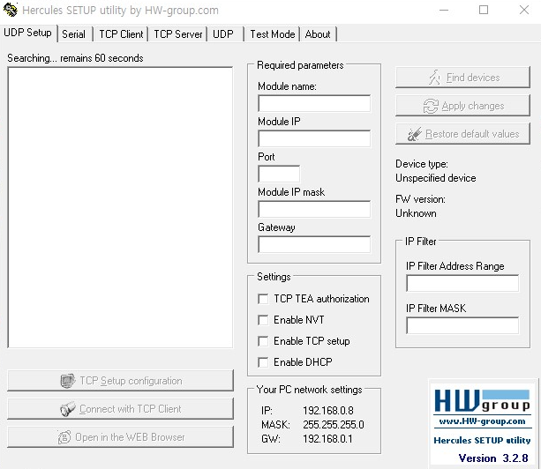Click the 'Searching... remains 60 seconds' status
Image resolution: width=541 pixels, height=469 pixels.
tap(75, 58)
